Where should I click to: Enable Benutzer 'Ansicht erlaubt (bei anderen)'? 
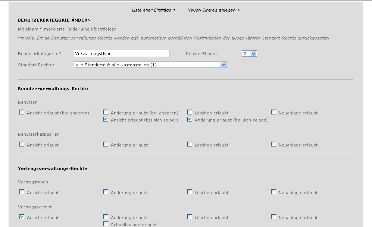(x=22, y=112)
